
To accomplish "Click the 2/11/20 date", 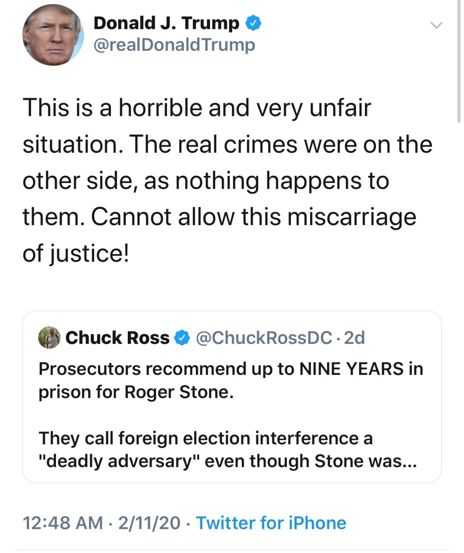I will (x=149, y=523).
